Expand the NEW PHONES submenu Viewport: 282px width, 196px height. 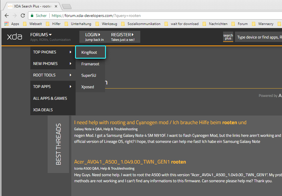53,64
